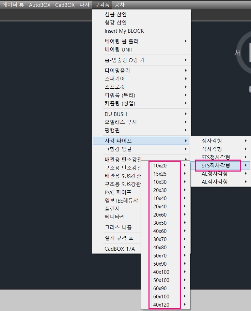The width and height of the screenshot is (251, 311).
Task: Expand 베어링 볼 롤러 submenu
Action: tap(141, 41)
